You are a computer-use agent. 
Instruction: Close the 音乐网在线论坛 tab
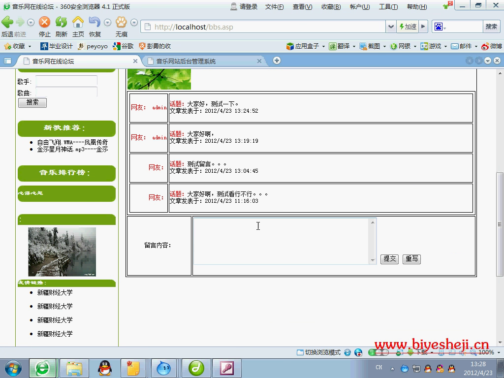[135, 61]
